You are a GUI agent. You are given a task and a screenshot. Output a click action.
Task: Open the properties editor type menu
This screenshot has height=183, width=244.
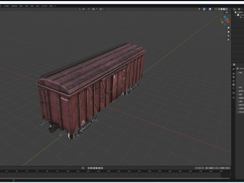tap(234, 65)
